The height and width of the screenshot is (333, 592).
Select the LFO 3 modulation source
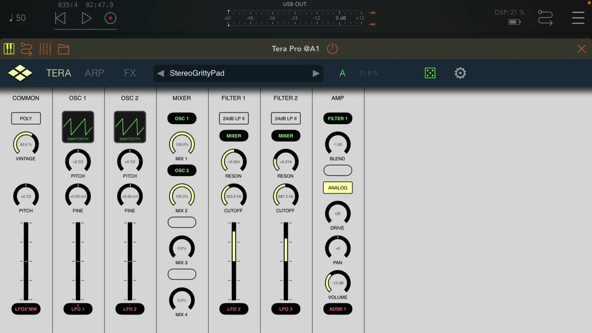286,309
